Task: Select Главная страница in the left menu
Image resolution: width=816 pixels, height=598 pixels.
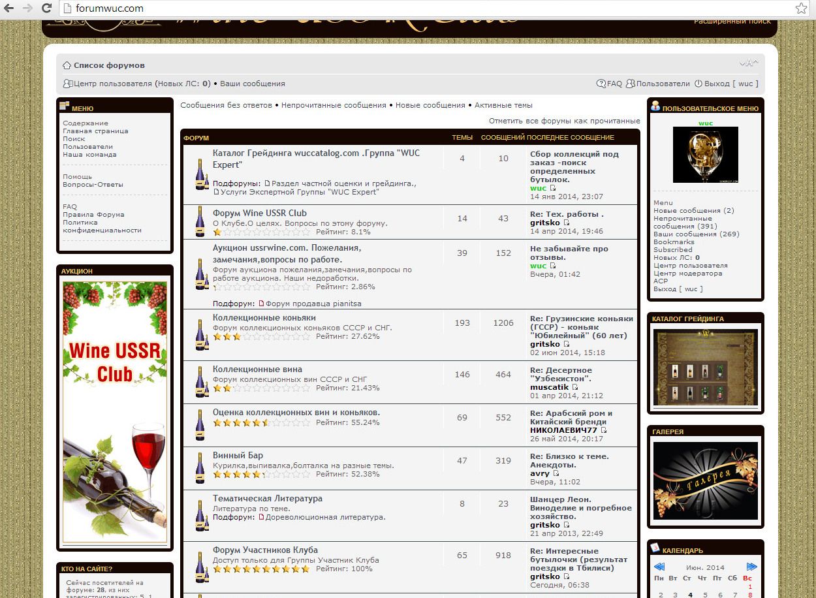Action: 95,131
